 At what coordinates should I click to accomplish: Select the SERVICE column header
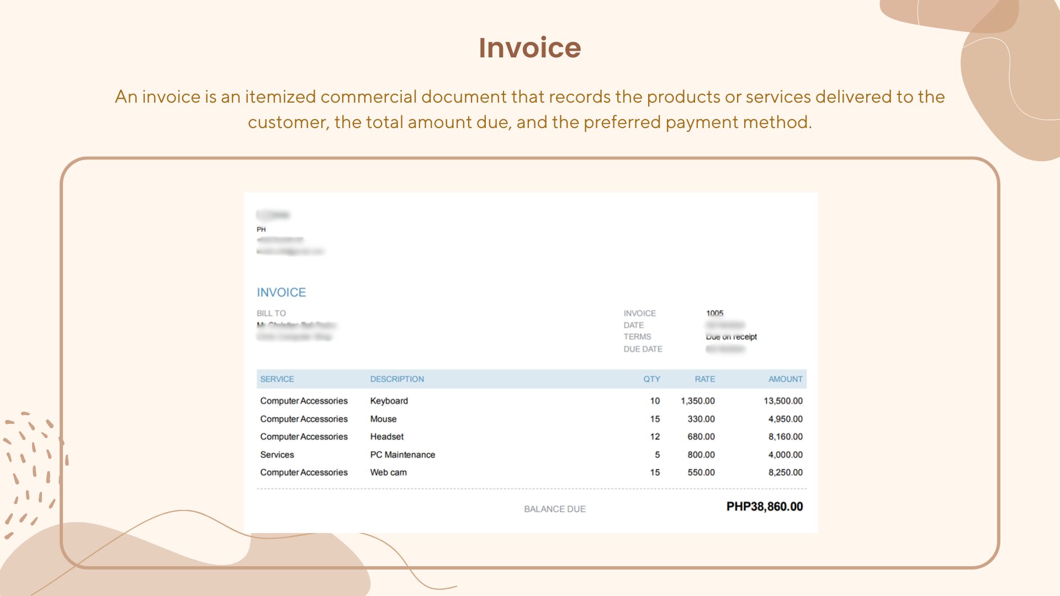(277, 379)
